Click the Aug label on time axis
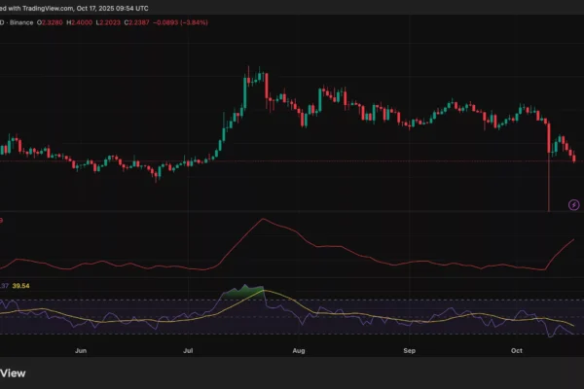The image size is (584, 389). (x=299, y=347)
